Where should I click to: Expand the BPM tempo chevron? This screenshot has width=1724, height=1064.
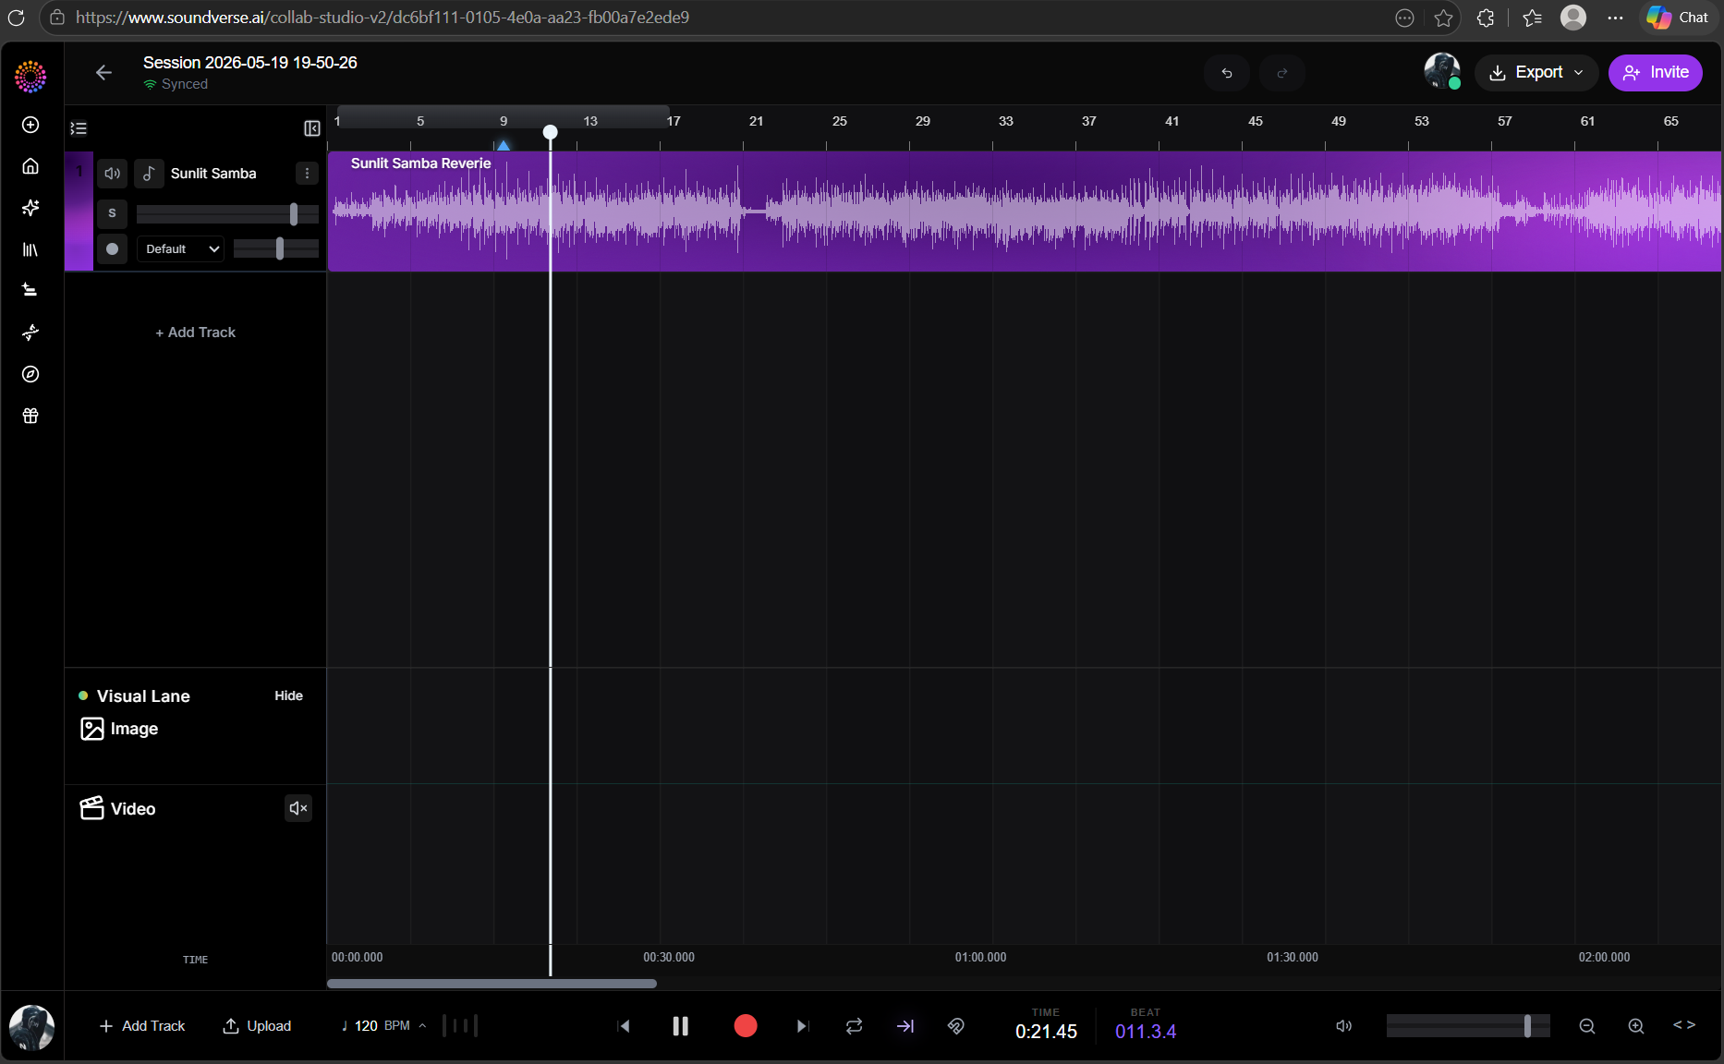tap(422, 1026)
